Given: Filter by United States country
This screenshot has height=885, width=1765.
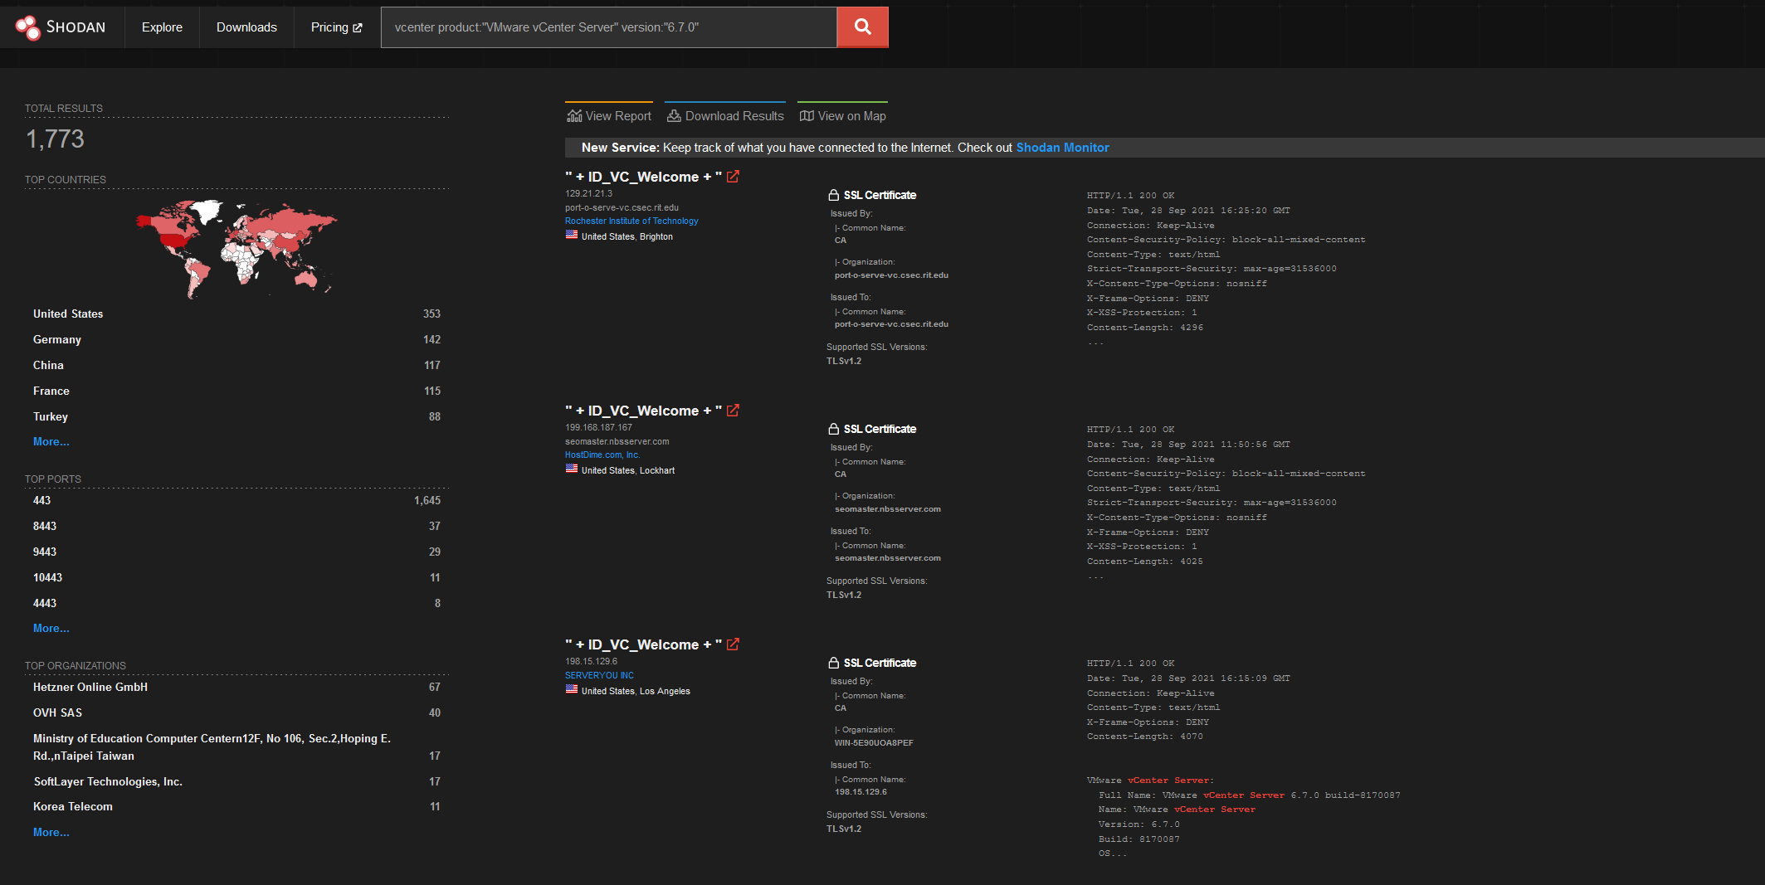Looking at the screenshot, I should [236, 314].
